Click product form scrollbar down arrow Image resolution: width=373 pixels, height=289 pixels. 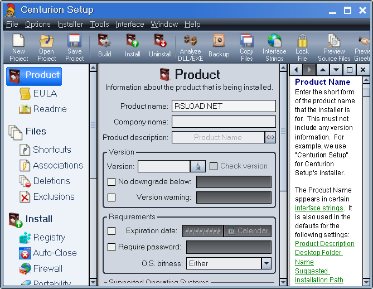click(283, 282)
